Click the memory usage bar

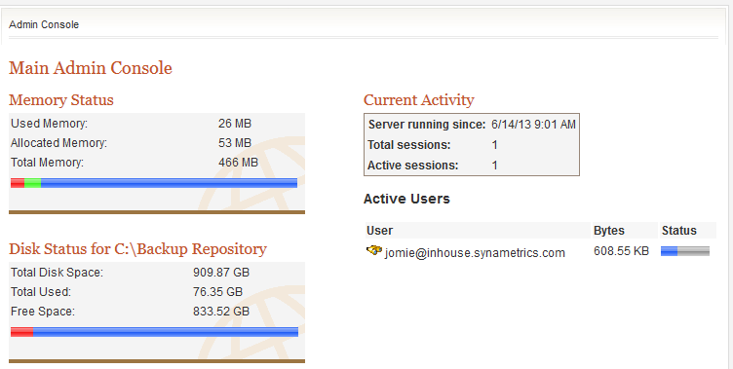pyautogui.click(x=154, y=183)
